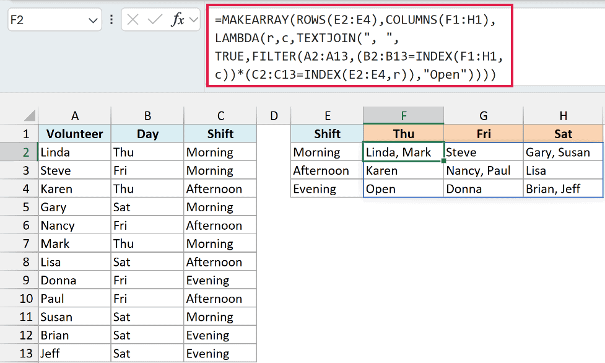This screenshot has width=605, height=363.
Task: Select the cell containing Gary, Susan
Action: click(x=563, y=152)
